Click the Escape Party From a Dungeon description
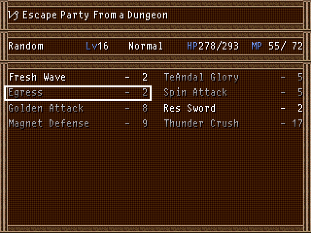 pos(95,15)
